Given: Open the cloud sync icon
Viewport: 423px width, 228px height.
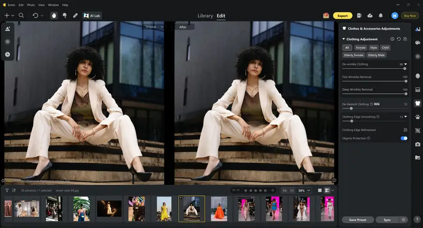Looking at the screenshot, I should pyautogui.click(x=370, y=15).
